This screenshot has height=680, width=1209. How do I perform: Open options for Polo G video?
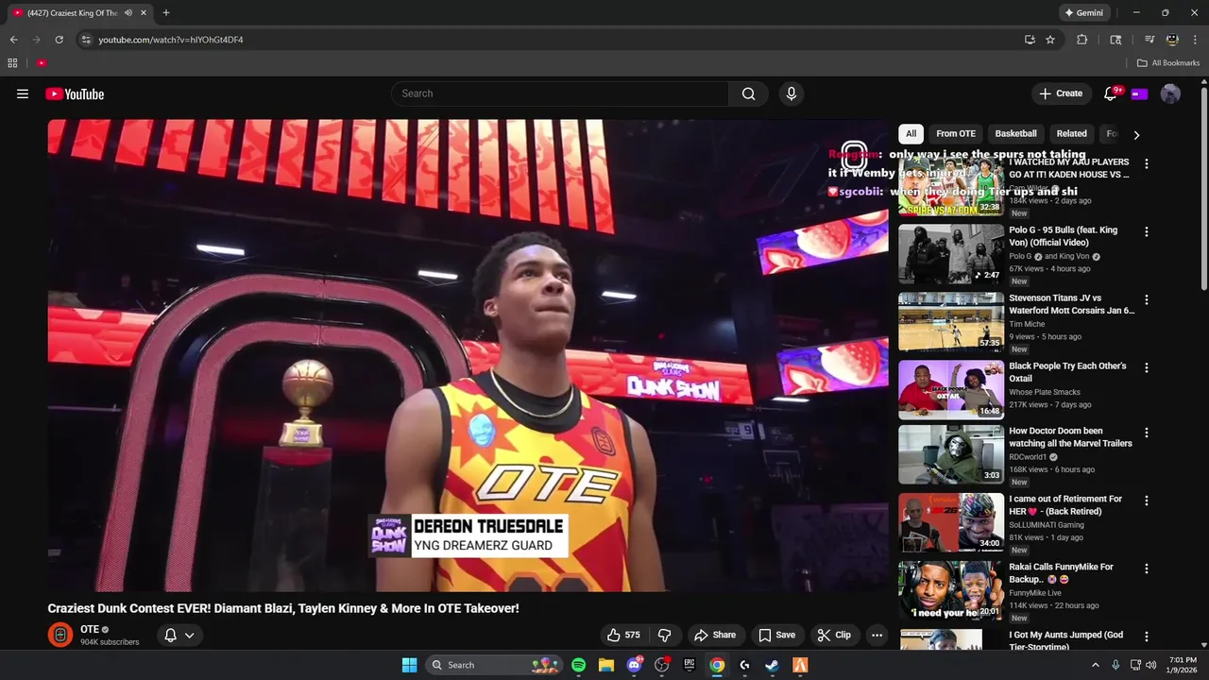tap(1147, 231)
